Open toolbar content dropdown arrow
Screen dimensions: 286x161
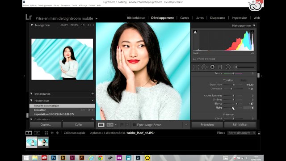(186, 125)
